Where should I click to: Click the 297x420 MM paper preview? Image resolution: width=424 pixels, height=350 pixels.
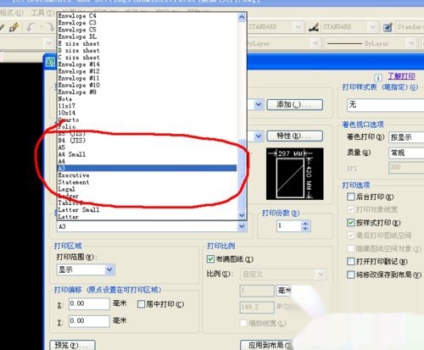coord(295,174)
